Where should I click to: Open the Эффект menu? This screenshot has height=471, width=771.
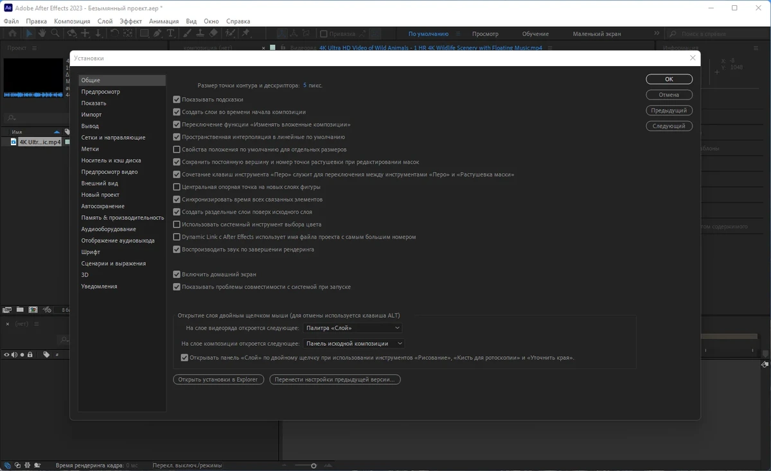131,21
